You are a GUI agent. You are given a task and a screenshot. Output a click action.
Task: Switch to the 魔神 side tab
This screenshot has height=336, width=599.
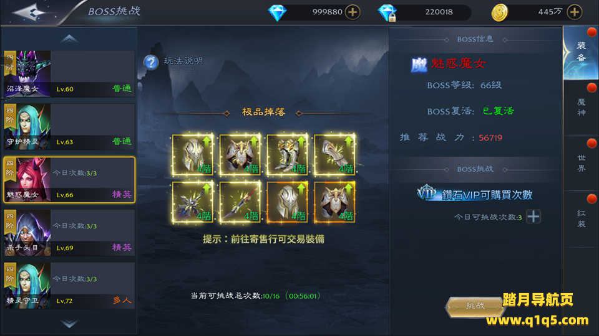(581, 108)
